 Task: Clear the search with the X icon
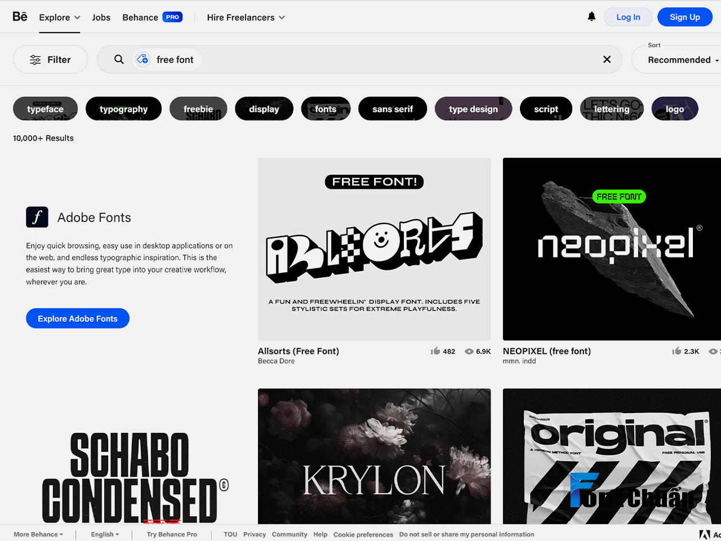pyautogui.click(x=607, y=59)
